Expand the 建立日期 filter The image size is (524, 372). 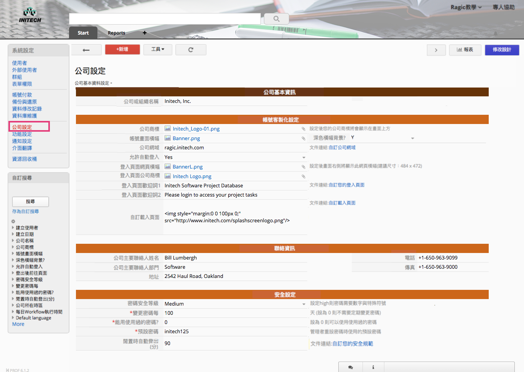[x=23, y=234]
